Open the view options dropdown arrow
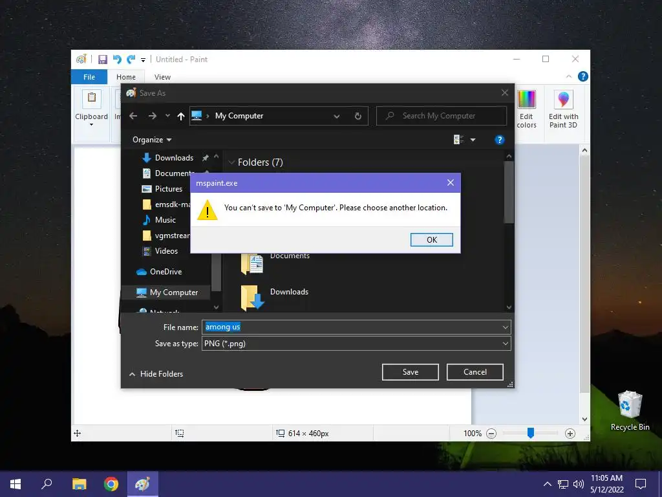The width and height of the screenshot is (662, 497). click(x=473, y=140)
